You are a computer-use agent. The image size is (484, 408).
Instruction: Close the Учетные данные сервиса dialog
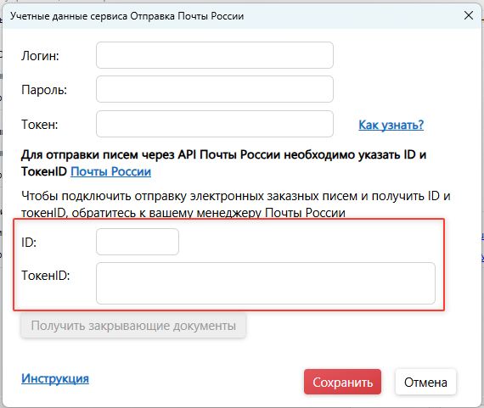click(469, 15)
